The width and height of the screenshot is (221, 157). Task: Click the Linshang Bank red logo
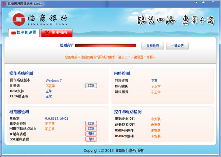(19, 19)
